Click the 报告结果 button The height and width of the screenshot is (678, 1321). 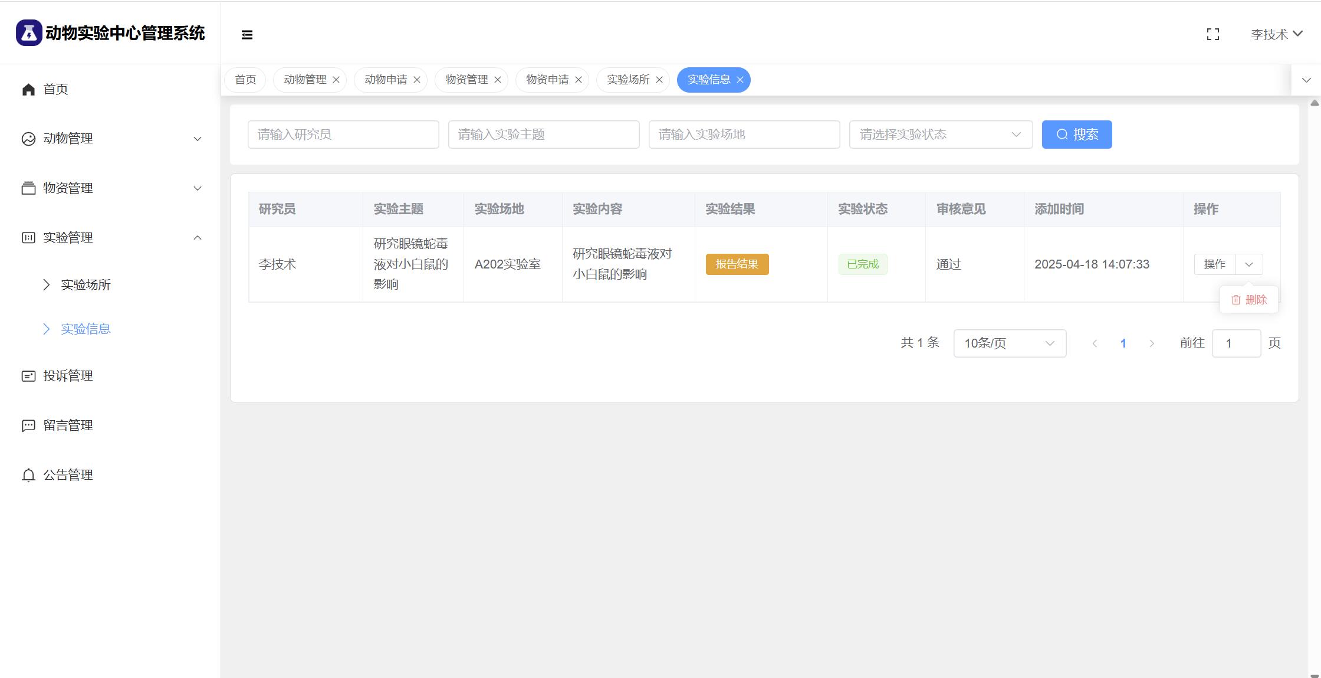coord(737,264)
